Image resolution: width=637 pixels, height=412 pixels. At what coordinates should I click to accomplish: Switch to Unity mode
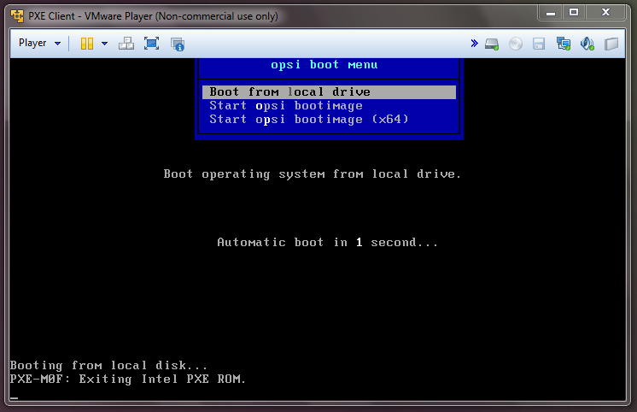pyautogui.click(x=178, y=44)
